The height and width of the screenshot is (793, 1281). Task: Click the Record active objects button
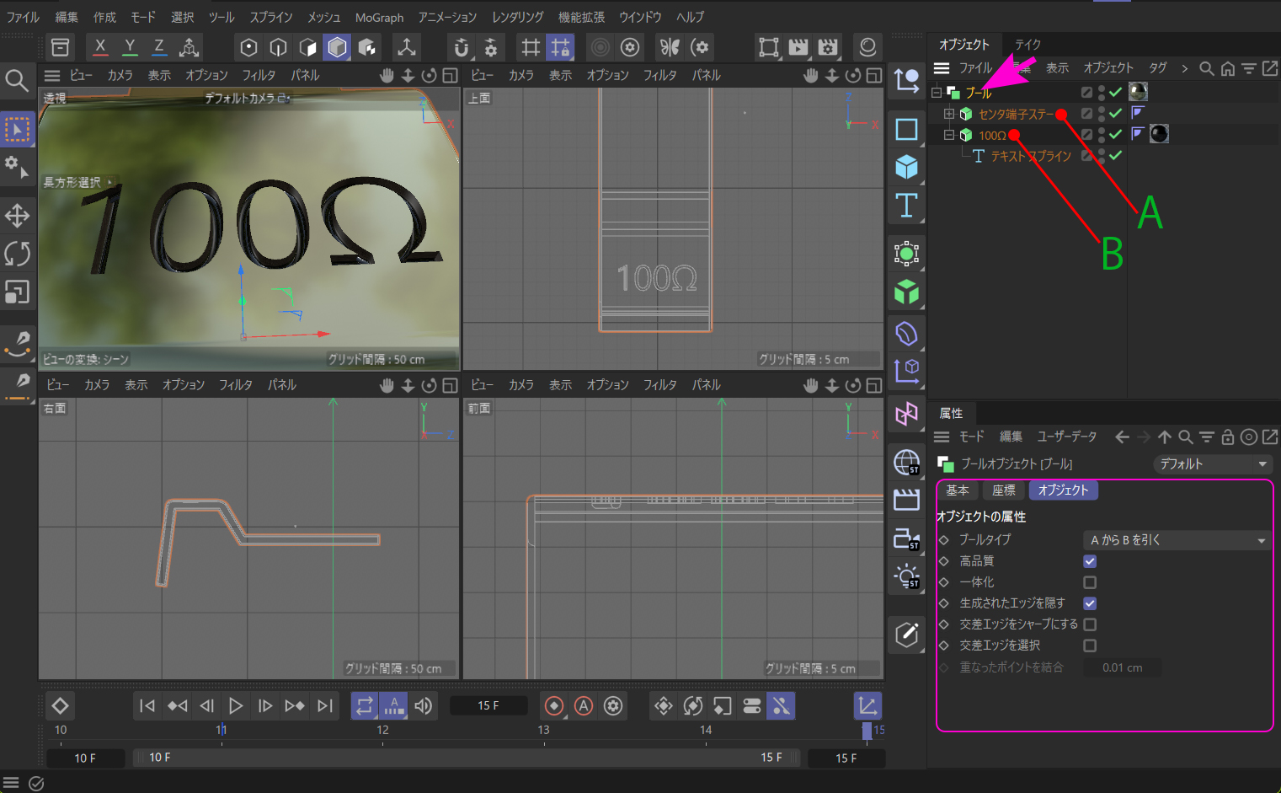[x=554, y=706]
